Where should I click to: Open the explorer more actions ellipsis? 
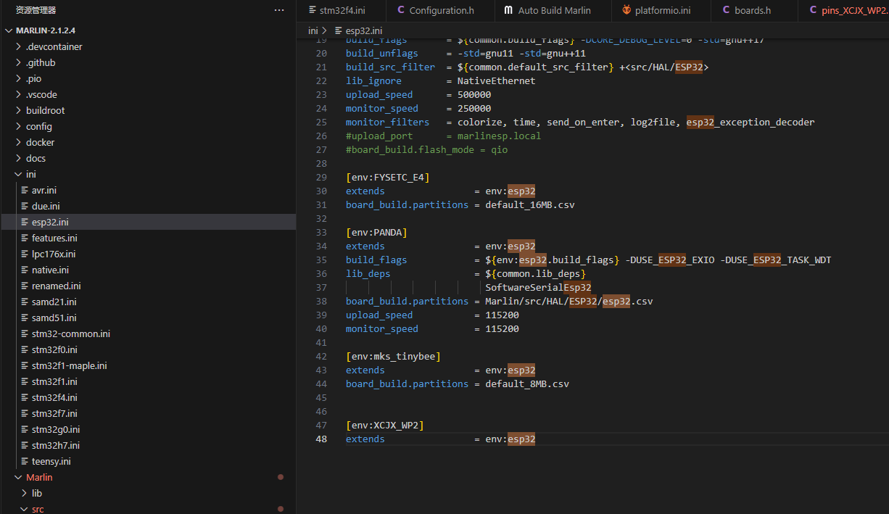tap(279, 10)
